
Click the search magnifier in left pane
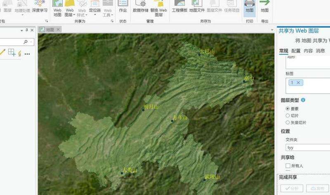(x=26, y=42)
